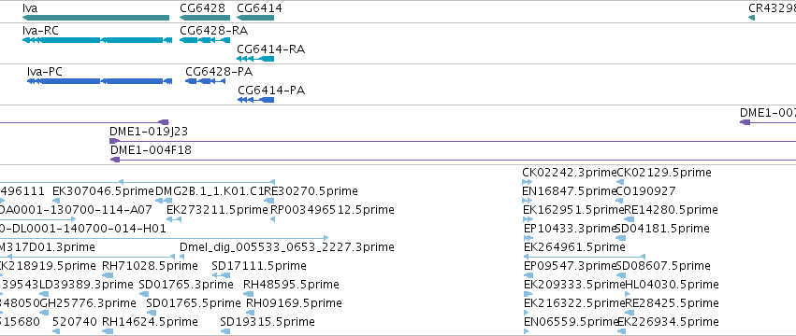Click the CG6414-PA protein glyph
The width and height of the screenshot is (796, 336).
(256, 100)
